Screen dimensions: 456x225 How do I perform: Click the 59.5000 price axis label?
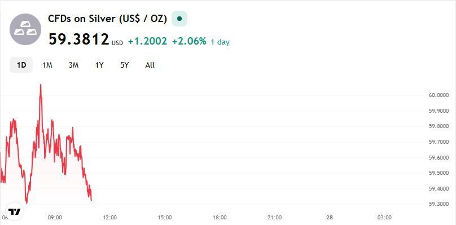(439, 173)
